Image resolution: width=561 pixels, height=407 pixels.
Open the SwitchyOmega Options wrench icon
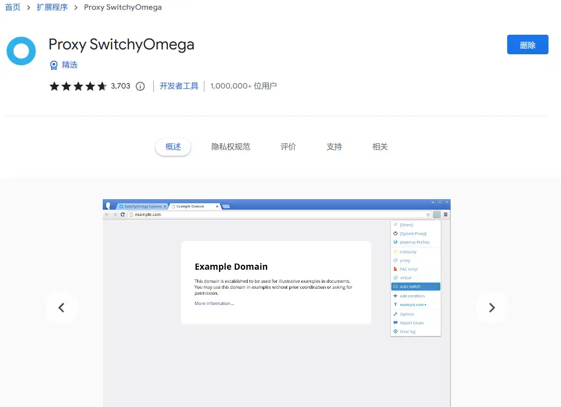tap(395, 313)
